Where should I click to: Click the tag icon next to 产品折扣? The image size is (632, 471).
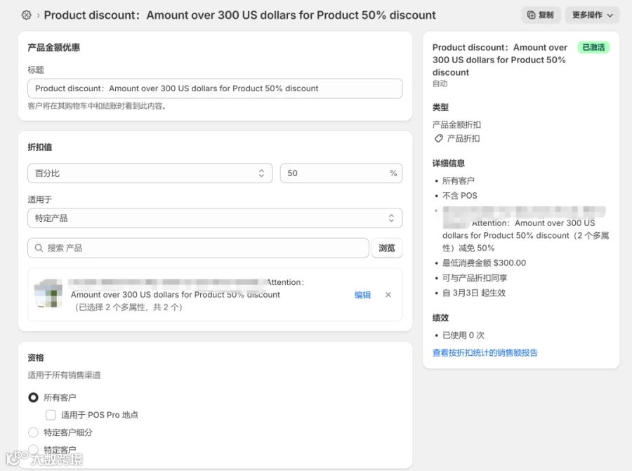point(439,138)
